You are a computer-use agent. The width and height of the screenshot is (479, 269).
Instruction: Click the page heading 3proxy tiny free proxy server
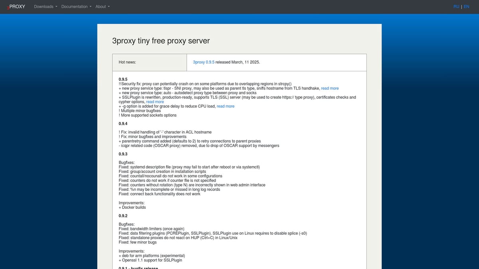161,41
